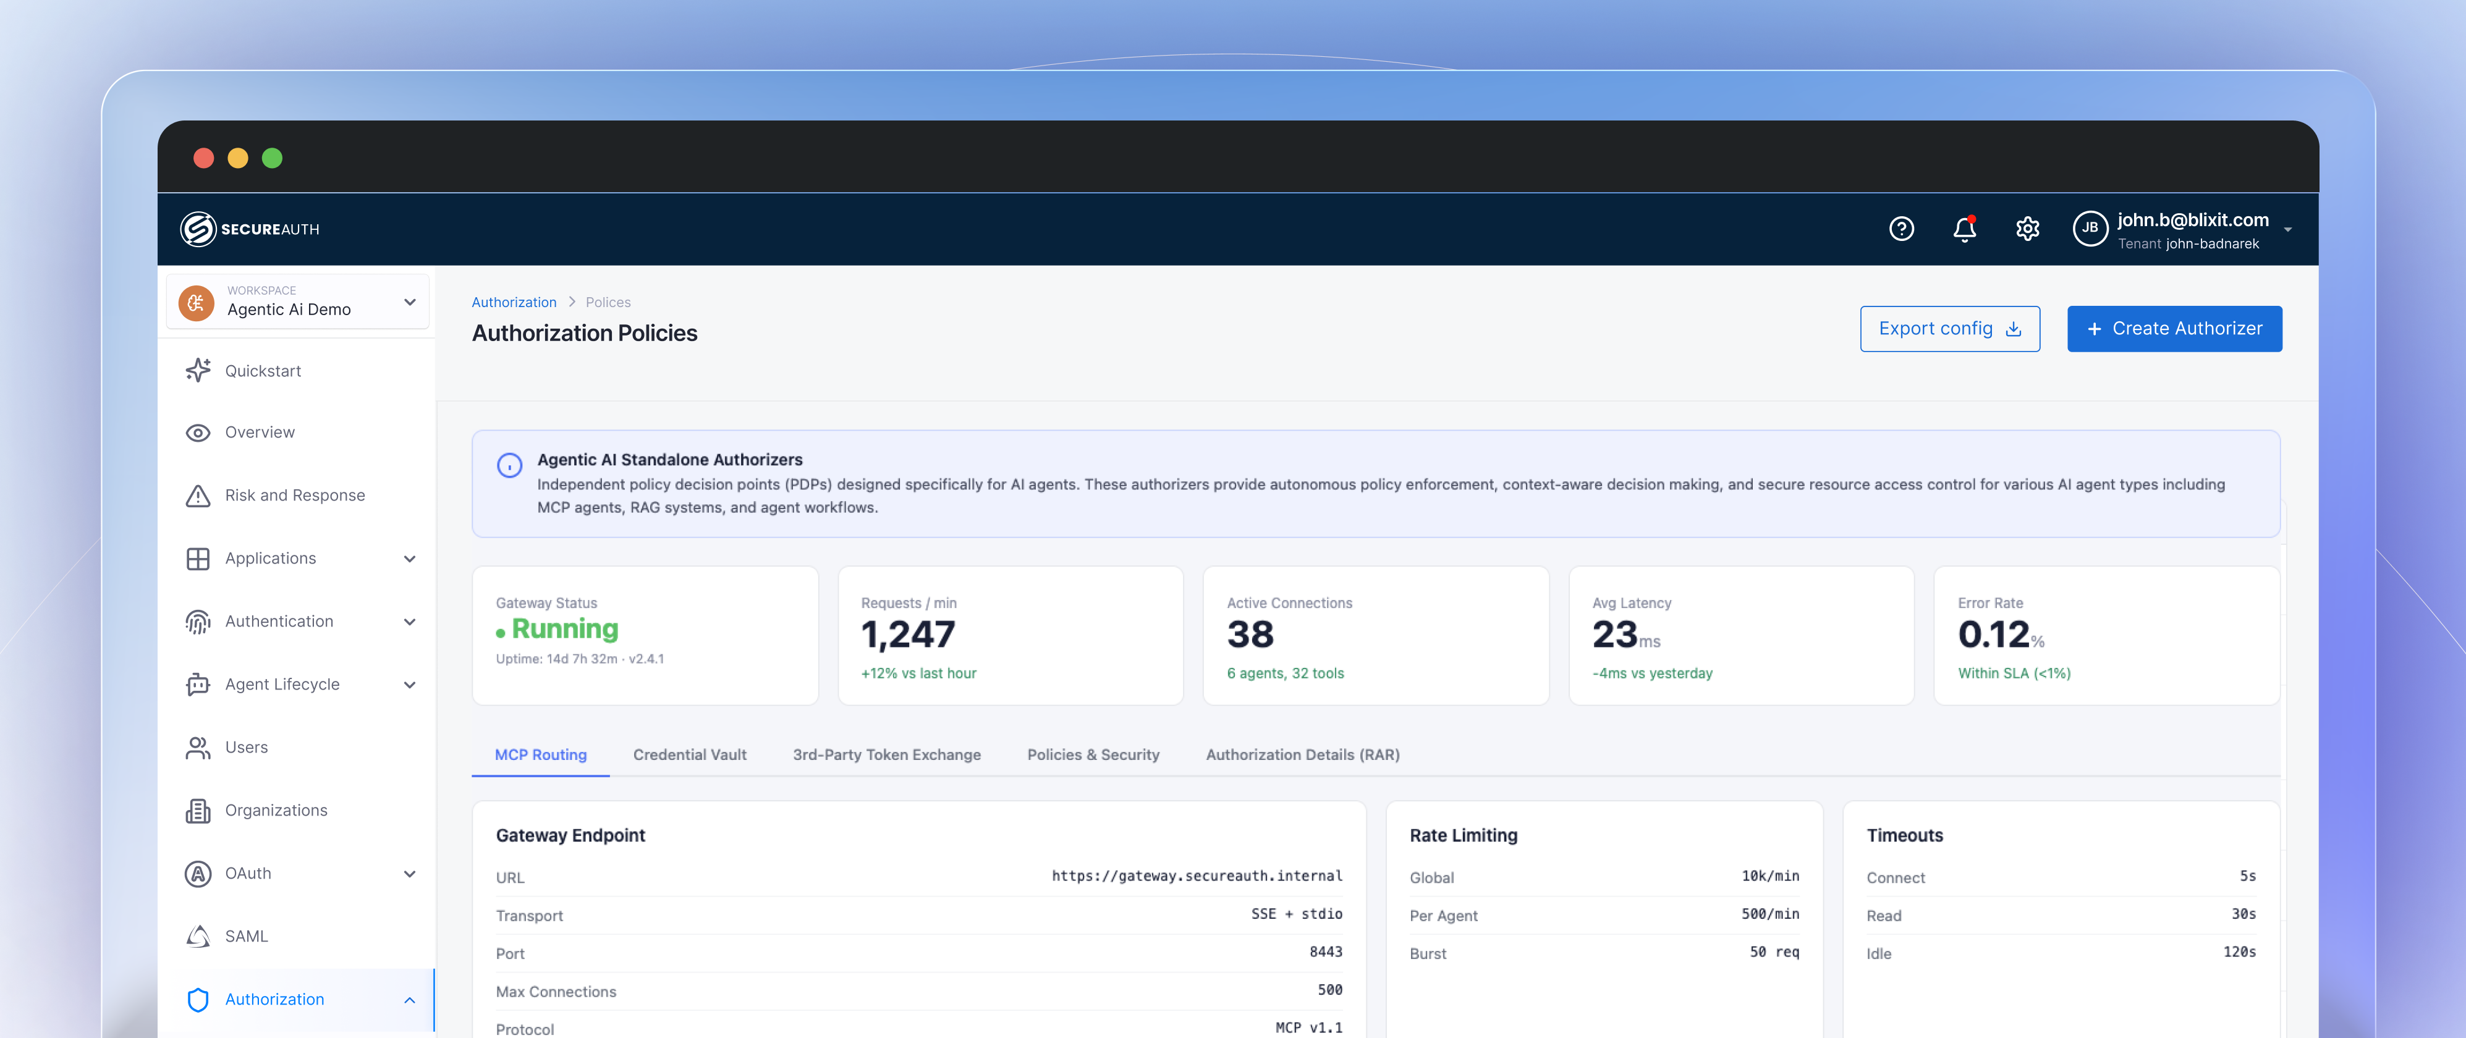The height and width of the screenshot is (1038, 2466).
Task: Select the Applications grid icon
Action: (197, 558)
